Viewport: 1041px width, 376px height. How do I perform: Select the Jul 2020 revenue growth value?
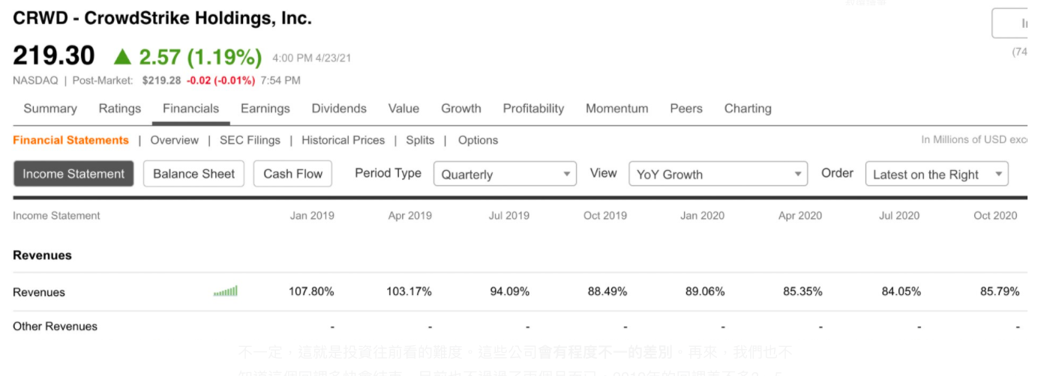[x=901, y=291]
